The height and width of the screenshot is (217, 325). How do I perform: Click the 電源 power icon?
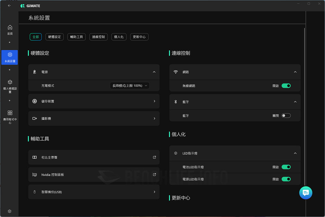coord(35,72)
